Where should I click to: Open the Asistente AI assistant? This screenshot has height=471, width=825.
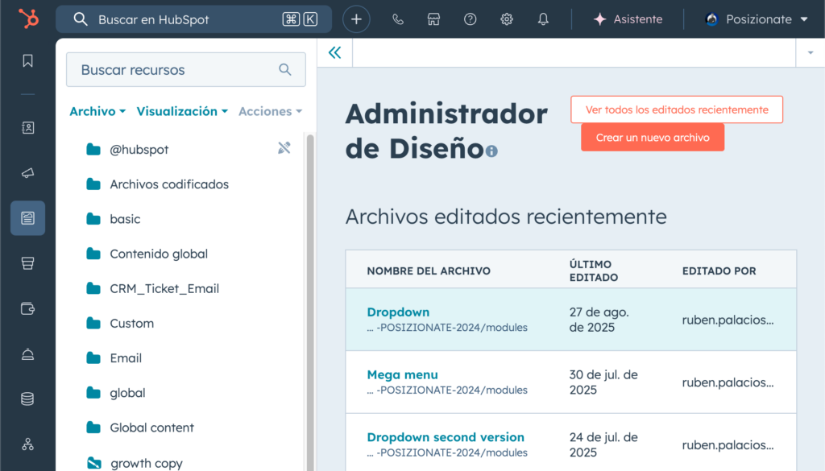coord(628,19)
